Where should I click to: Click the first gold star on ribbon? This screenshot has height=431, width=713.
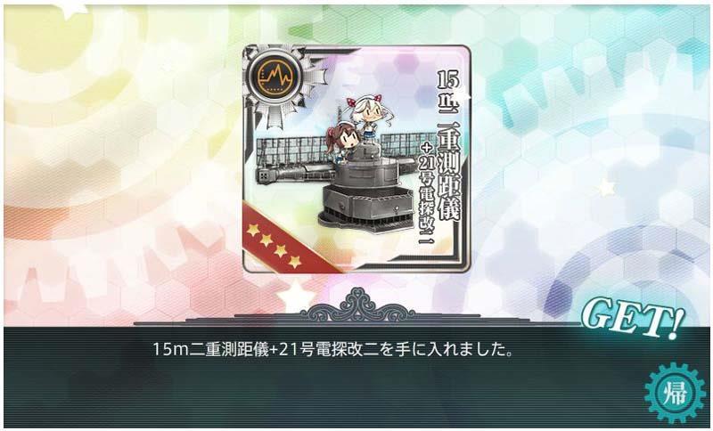click(x=253, y=231)
